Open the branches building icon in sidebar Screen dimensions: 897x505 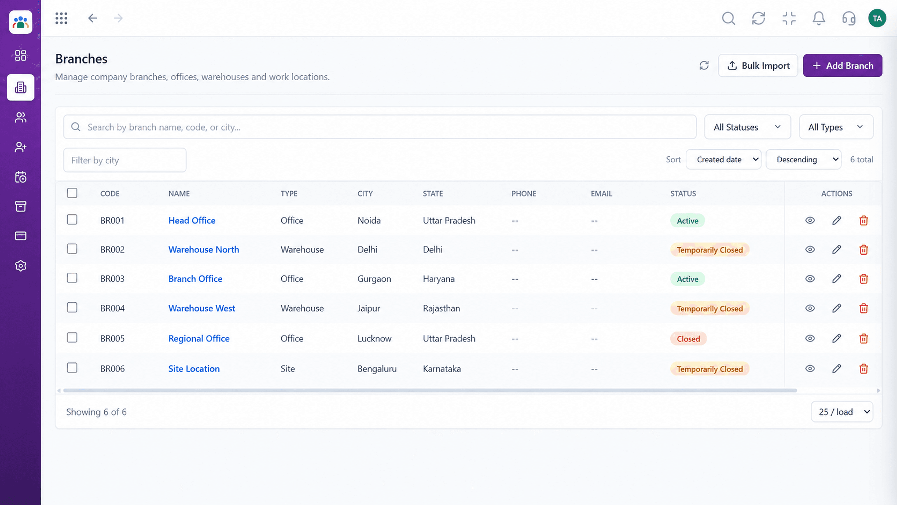pos(21,87)
